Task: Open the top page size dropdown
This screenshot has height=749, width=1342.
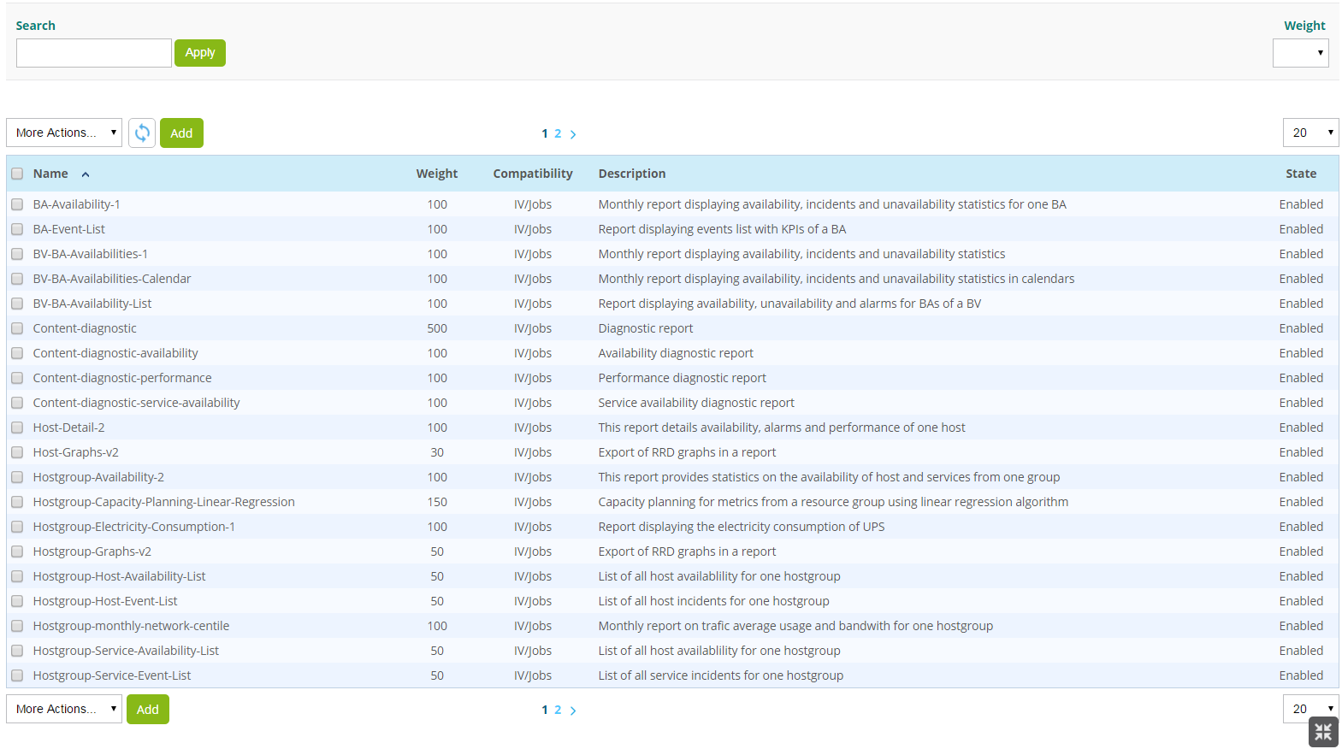Action: 1309,133
